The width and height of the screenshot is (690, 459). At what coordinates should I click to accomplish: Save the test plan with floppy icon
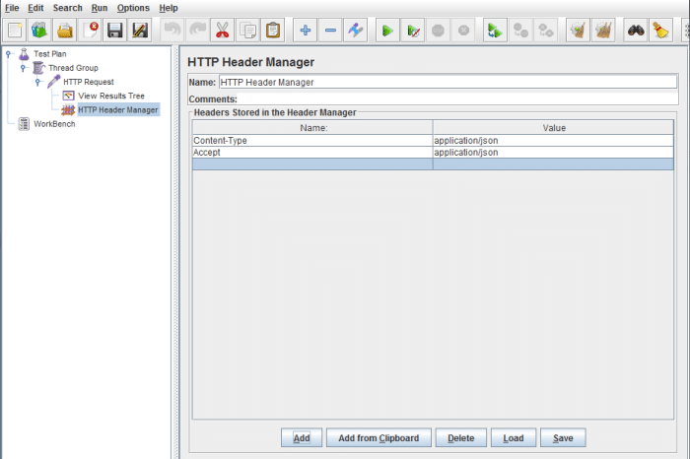[115, 31]
